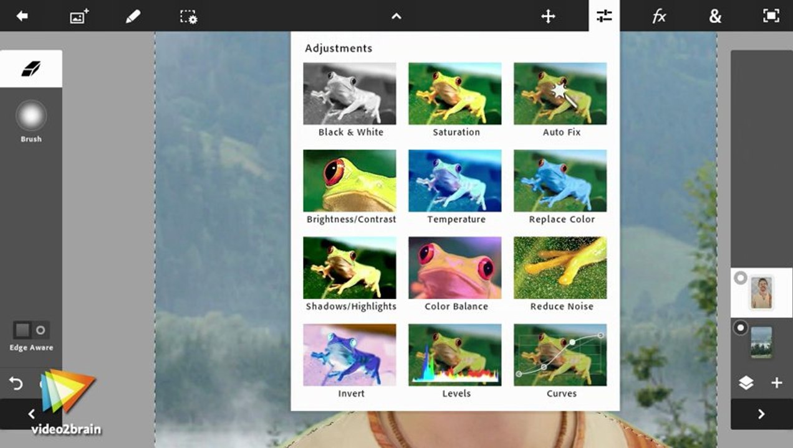Open Brightness/Contrast adjustment
Image resolution: width=793 pixels, height=448 pixels.
[350, 187]
